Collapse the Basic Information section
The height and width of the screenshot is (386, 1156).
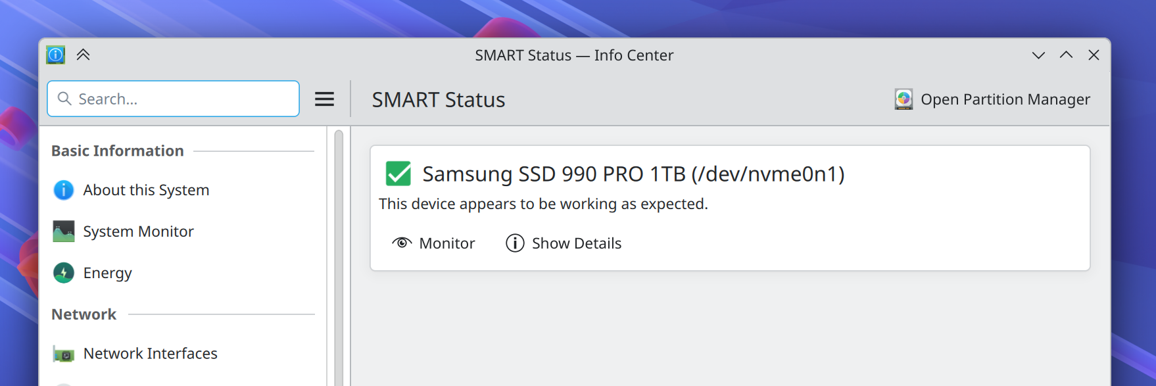click(x=117, y=151)
